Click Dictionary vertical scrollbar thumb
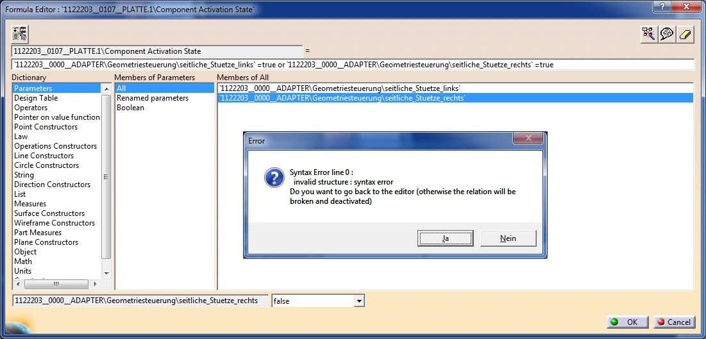This screenshot has width=706, height=339. point(106,176)
